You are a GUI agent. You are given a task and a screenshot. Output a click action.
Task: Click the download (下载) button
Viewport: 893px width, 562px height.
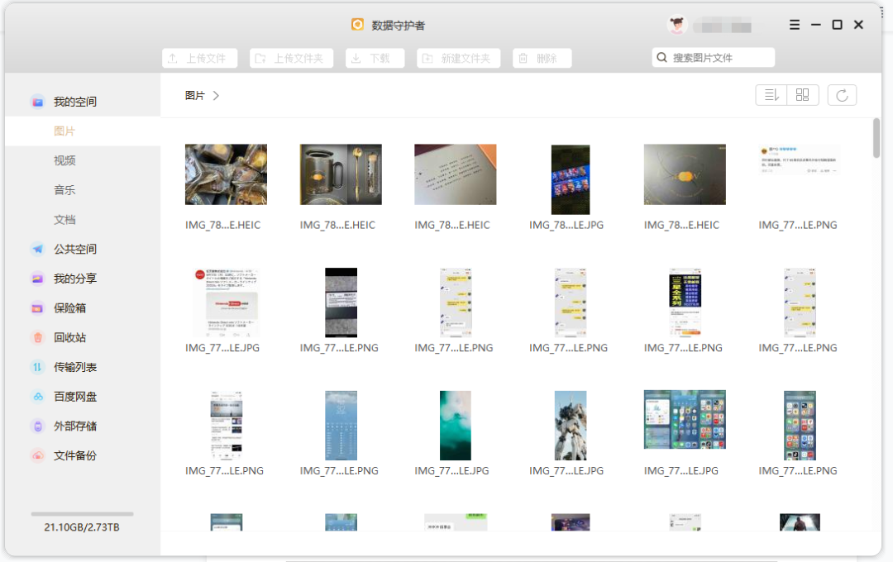pos(375,58)
